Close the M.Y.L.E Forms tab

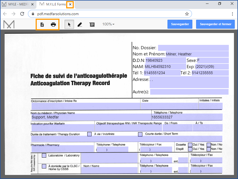pyautogui.click(x=70, y=4)
